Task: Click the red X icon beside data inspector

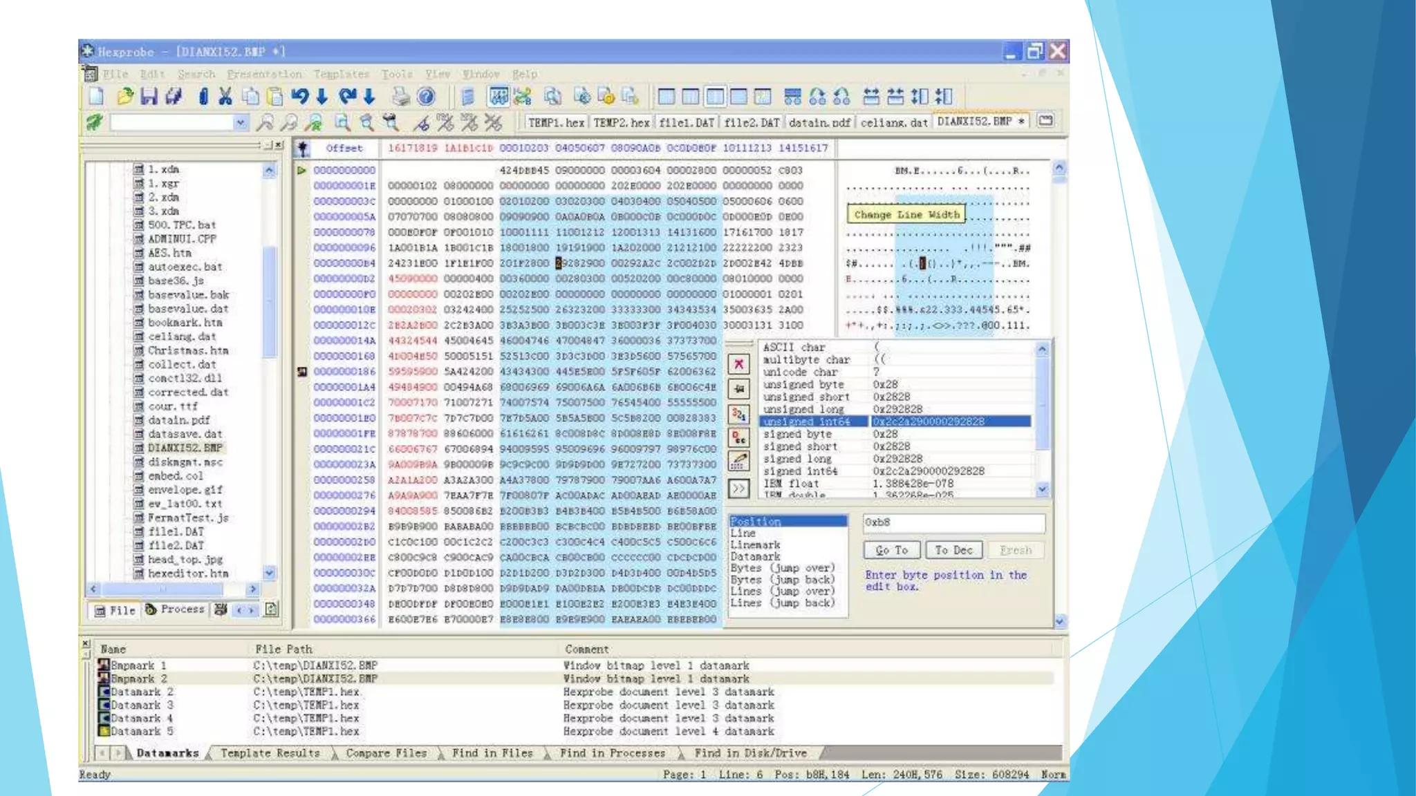Action: tap(738, 364)
